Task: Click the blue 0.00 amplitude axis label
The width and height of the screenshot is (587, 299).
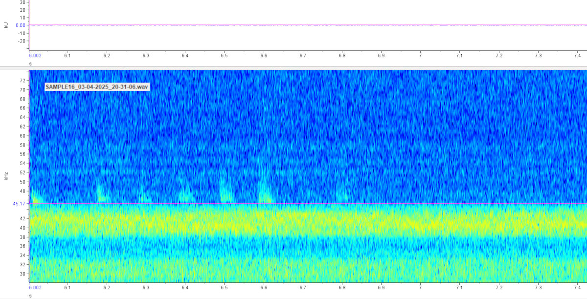Action: pyautogui.click(x=20, y=25)
